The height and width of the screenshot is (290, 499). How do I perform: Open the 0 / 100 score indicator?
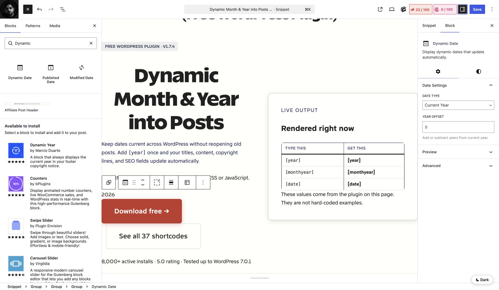[x=445, y=9]
